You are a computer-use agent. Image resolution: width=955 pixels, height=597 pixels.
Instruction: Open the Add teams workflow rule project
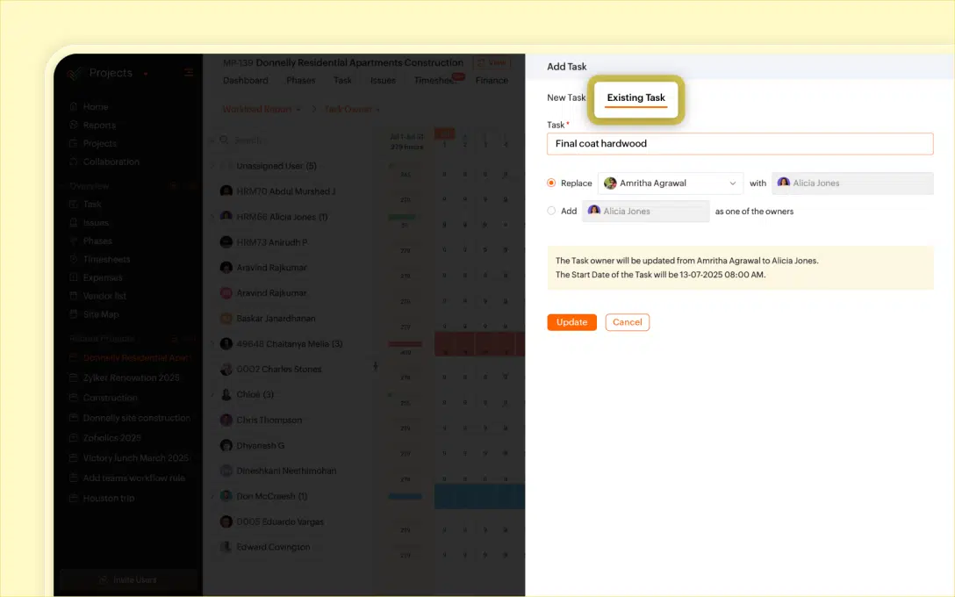click(x=134, y=478)
